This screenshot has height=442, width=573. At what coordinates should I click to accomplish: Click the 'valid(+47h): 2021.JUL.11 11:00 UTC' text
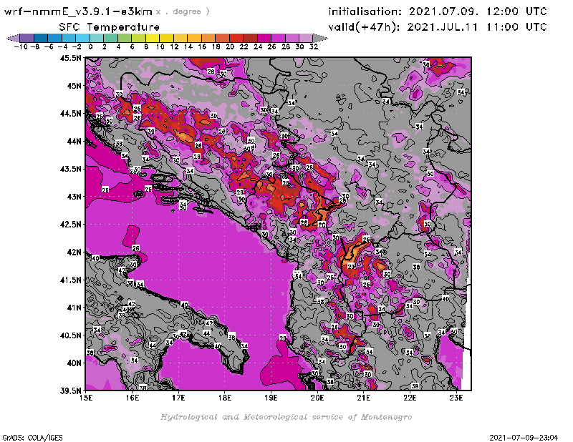click(438, 26)
